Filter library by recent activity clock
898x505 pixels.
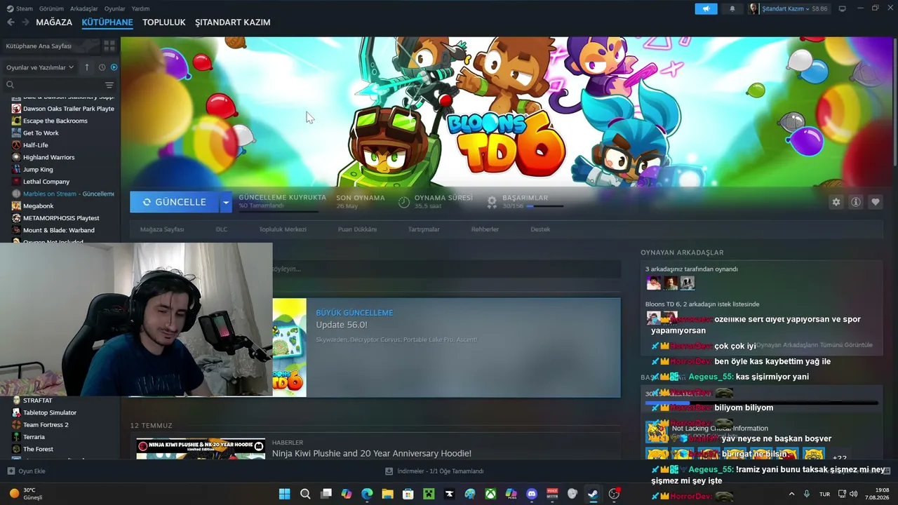102,67
